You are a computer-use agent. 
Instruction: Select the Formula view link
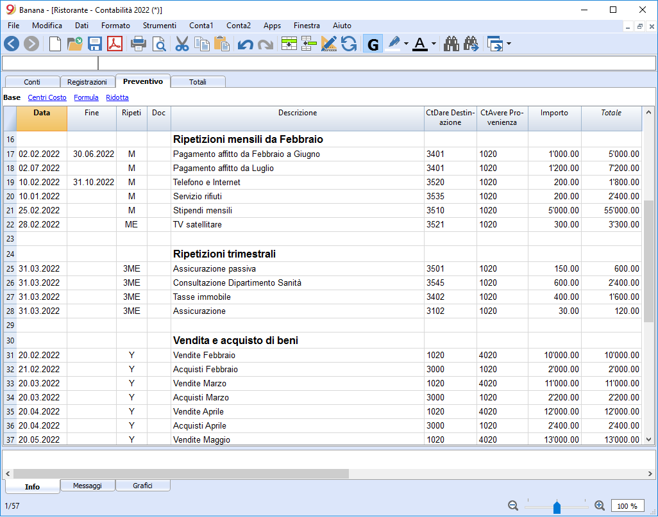pyautogui.click(x=86, y=97)
